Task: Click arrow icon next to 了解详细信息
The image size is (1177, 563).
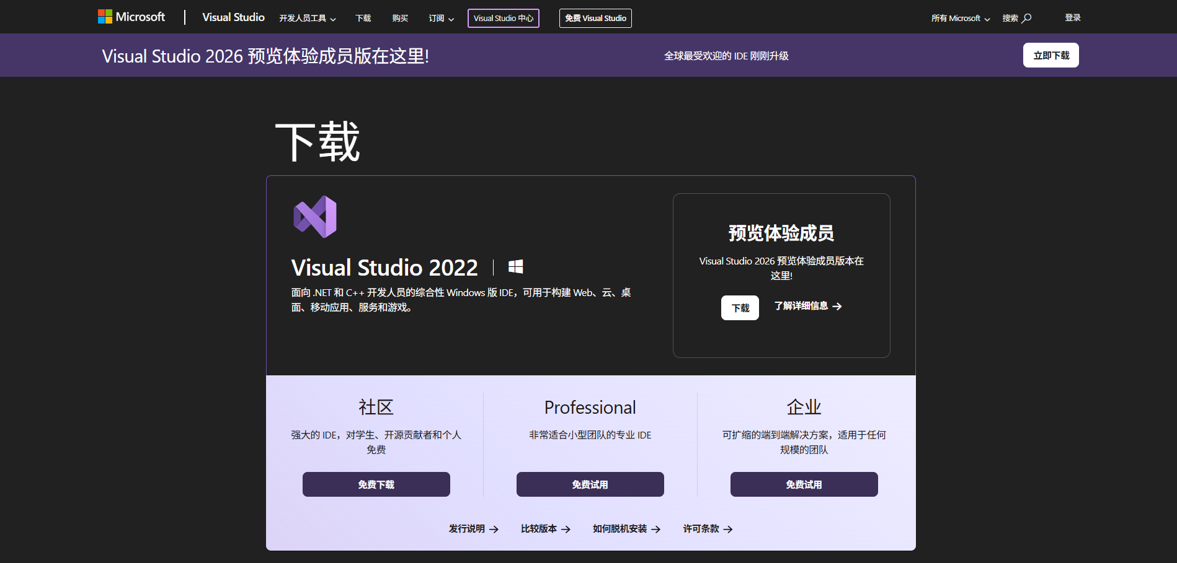Action: [x=837, y=307]
